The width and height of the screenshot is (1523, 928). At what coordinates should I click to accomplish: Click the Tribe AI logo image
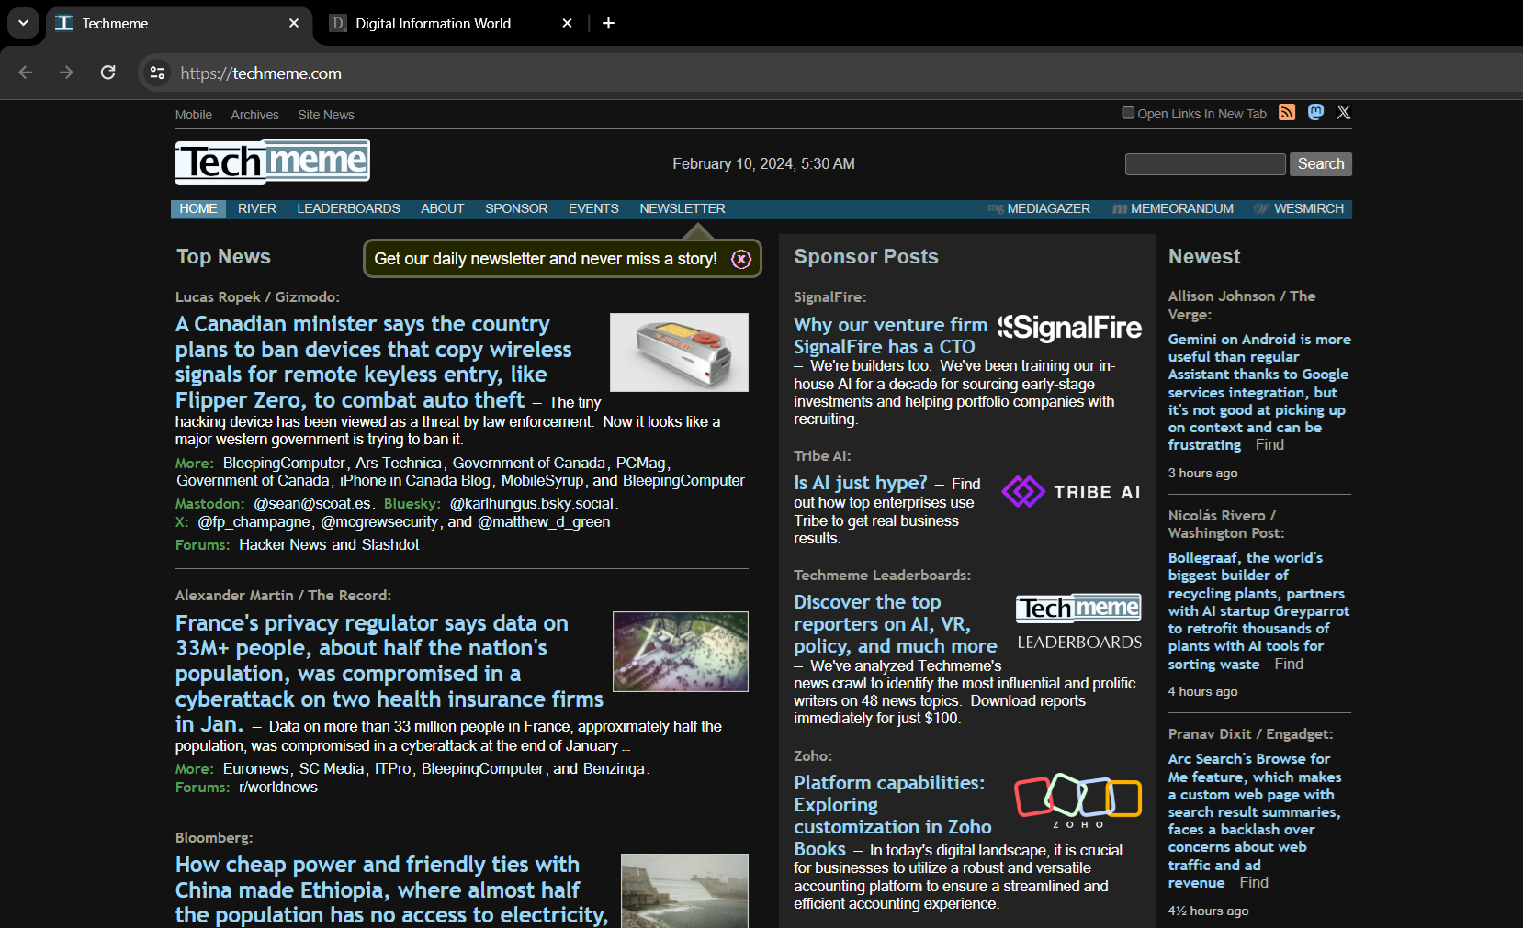click(x=1071, y=492)
